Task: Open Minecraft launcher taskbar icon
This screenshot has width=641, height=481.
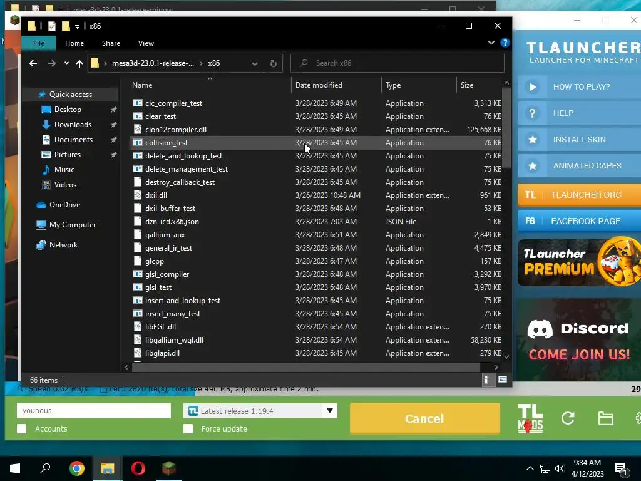Action: click(168, 468)
